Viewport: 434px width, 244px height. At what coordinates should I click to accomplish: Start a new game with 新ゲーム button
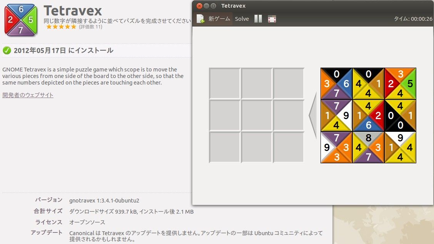pyautogui.click(x=213, y=19)
